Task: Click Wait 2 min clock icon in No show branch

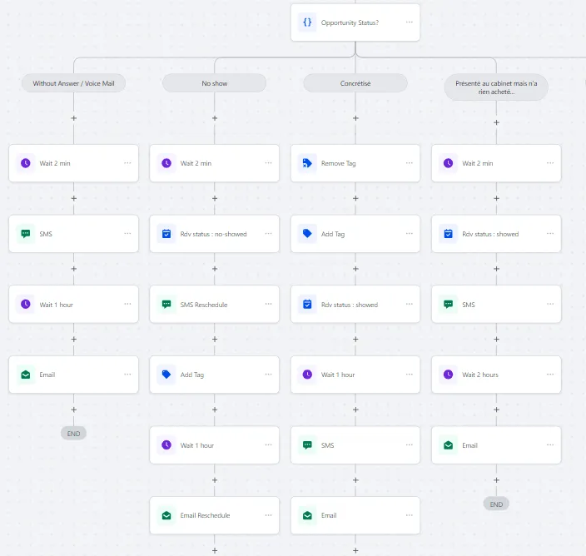Action: [x=166, y=163]
